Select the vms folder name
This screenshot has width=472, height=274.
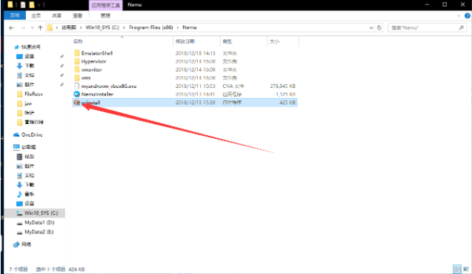[86, 78]
